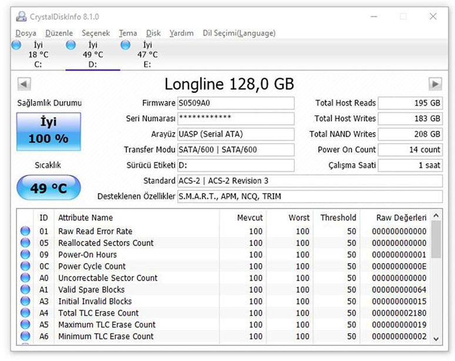455x361 pixels.
Task: Open the Dil Seçimi(Language) menu
Action: coord(239,33)
